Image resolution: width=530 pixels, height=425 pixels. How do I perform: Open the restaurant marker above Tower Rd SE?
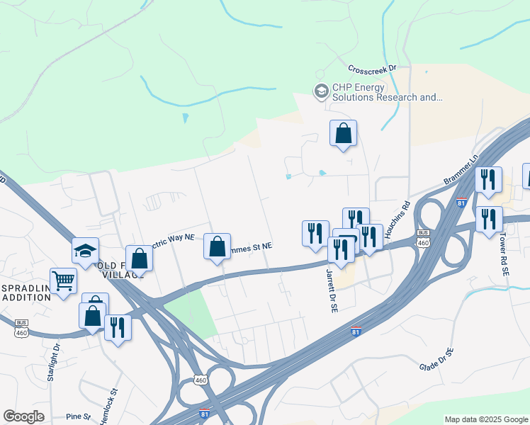coord(489,220)
